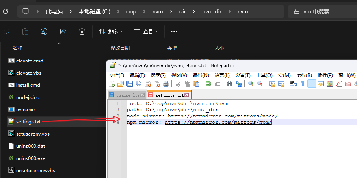Image resolution: width=357 pixels, height=178 pixels.
Task: Toggle Word Wrap icon
Action: [x=294, y=84]
